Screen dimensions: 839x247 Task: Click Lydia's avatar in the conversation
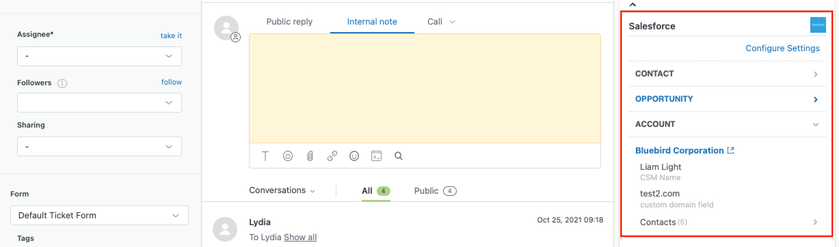pyautogui.click(x=225, y=229)
